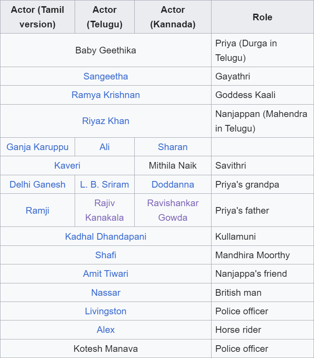Click the L. B. Sriram link
This screenshot has height=358, width=314.
(x=105, y=185)
